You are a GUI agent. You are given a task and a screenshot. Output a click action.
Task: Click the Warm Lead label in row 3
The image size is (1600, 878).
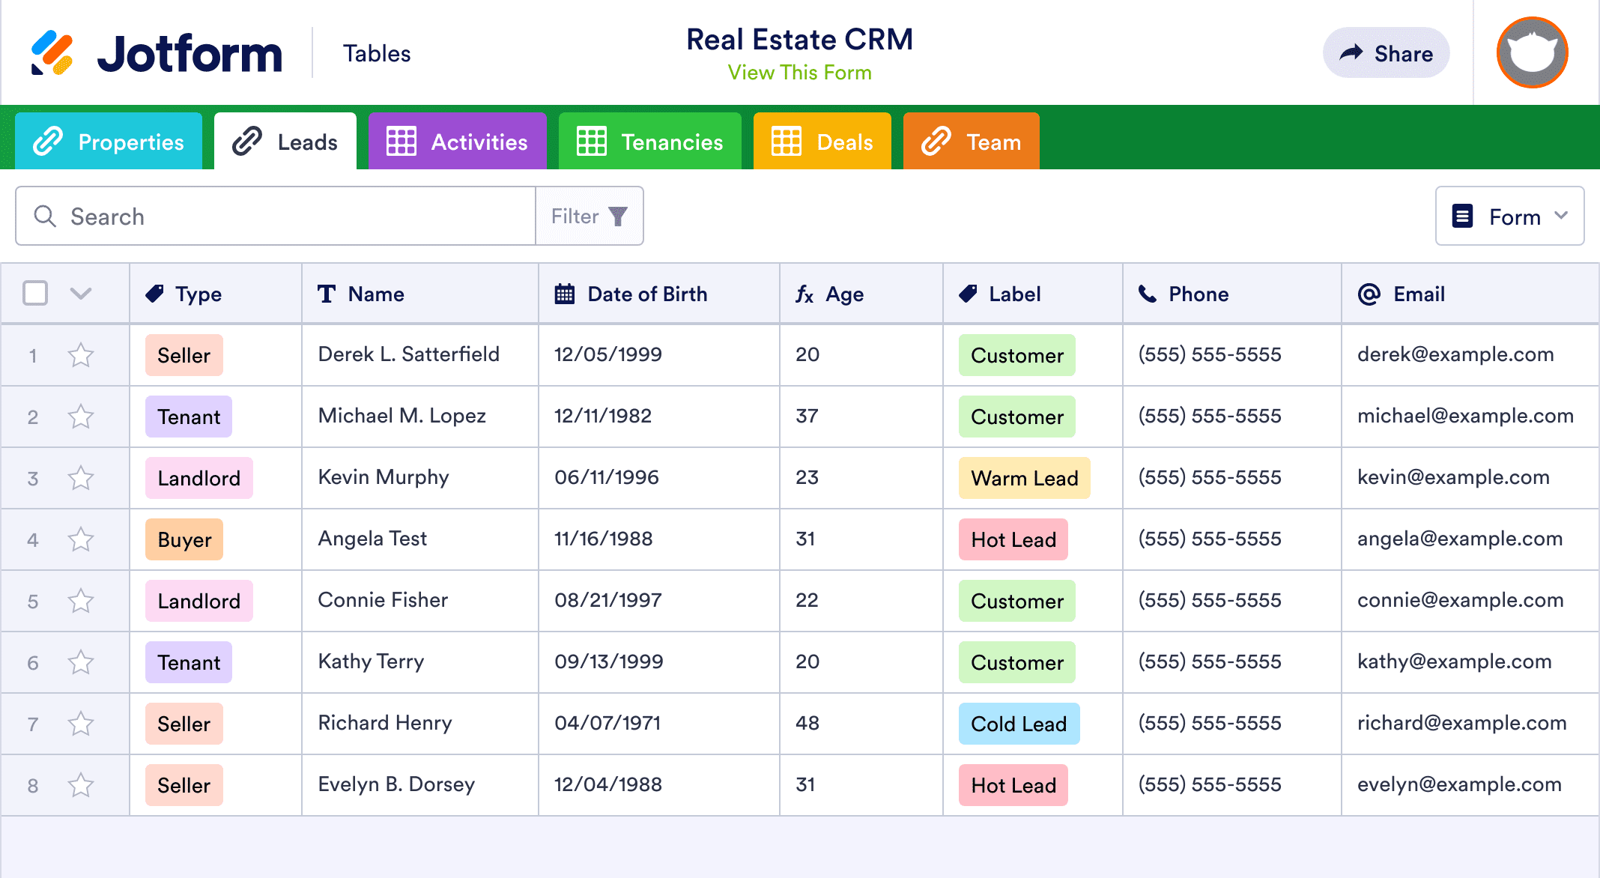[x=1025, y=478]
